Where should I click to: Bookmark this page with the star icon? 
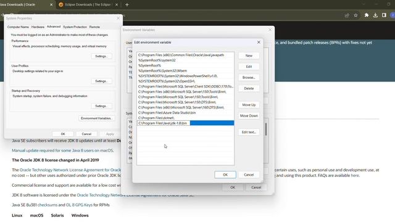(355, 15)
